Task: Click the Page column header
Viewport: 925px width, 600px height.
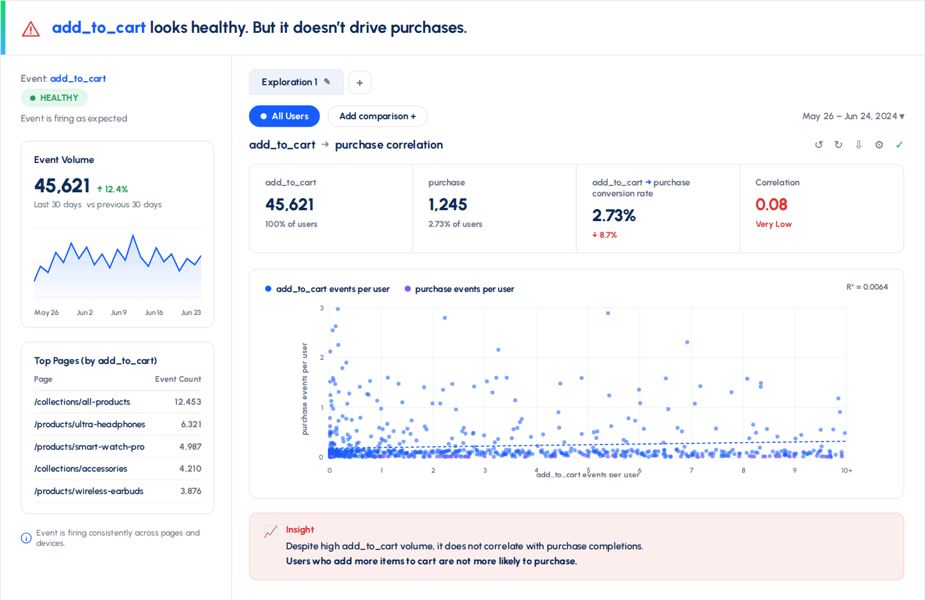Action: tap(43, 379)
